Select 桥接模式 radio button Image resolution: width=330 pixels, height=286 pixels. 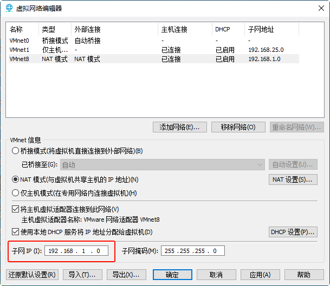click(15, 151)
